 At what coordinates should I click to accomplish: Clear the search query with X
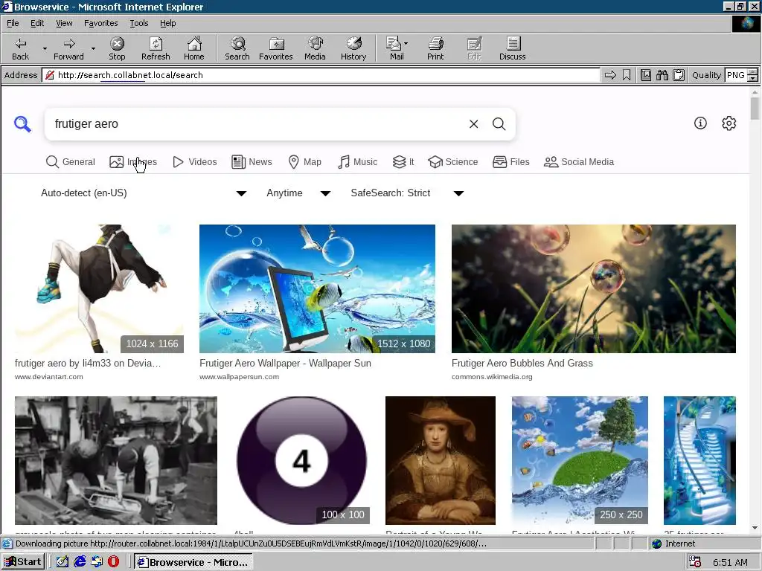click(473, 124)
